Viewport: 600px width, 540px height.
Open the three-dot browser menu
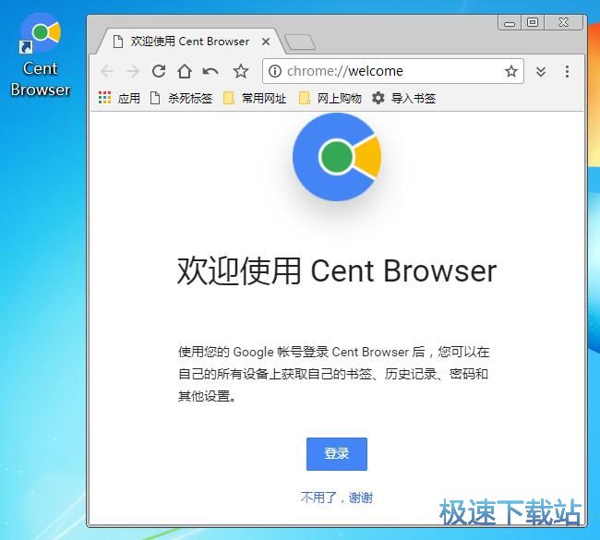point(567,72)
